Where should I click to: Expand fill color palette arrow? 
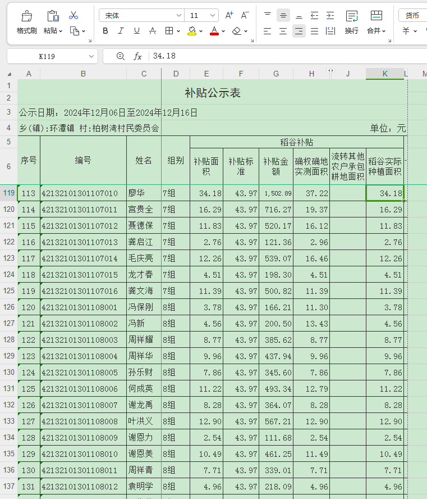[x=201, y=31]
